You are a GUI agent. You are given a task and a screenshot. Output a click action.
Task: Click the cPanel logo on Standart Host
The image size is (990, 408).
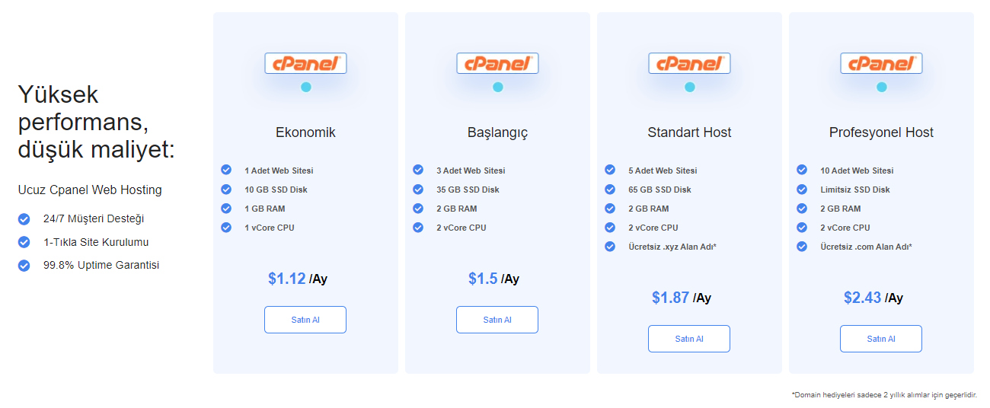click(x=689, y=63)
